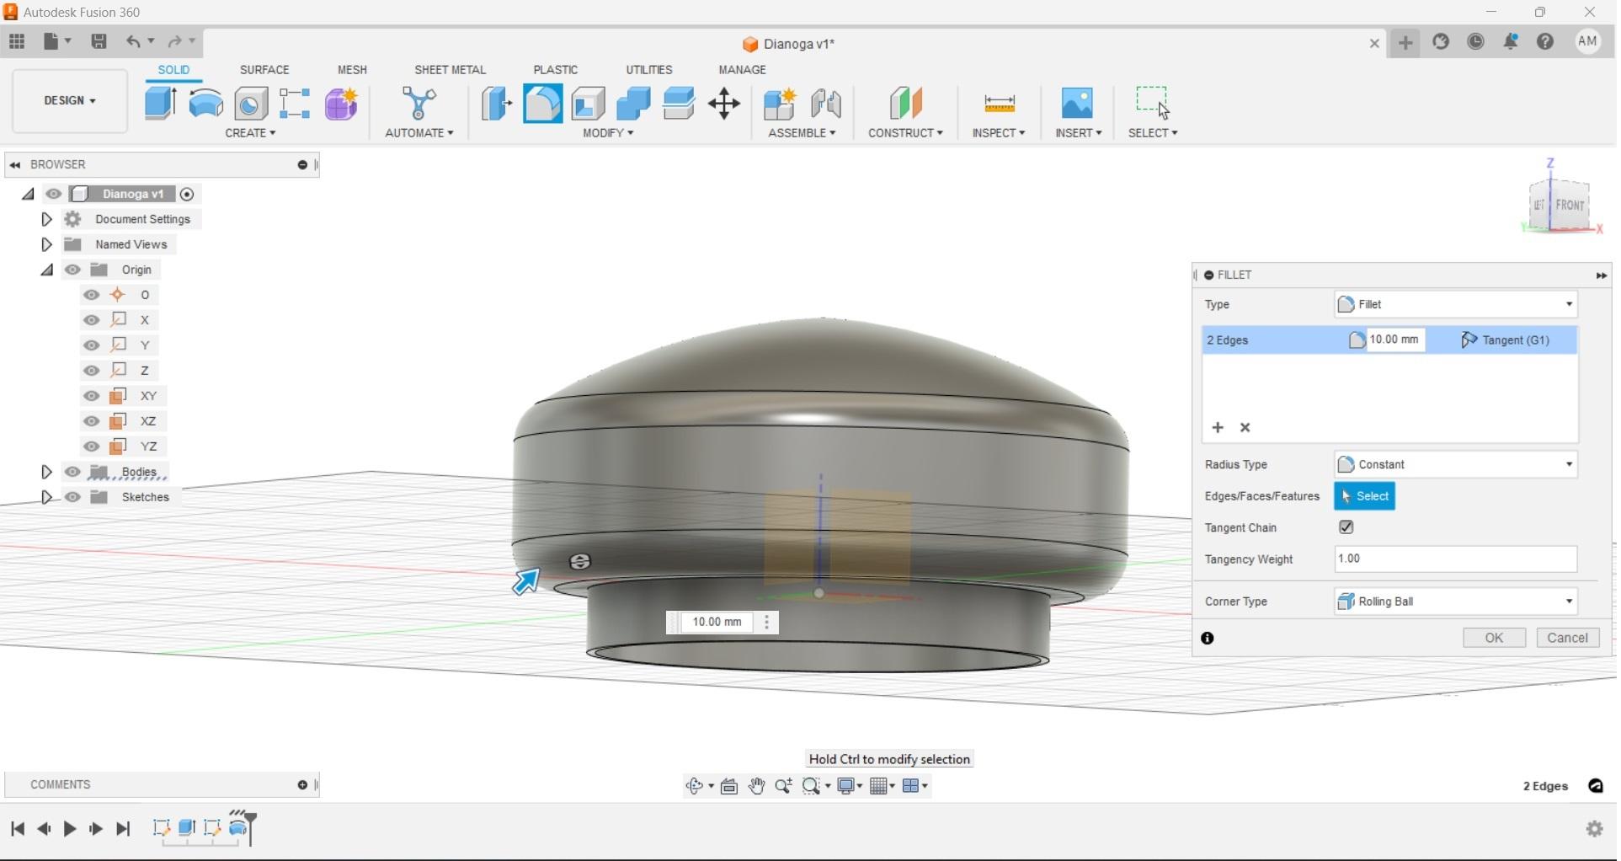Click OK in Fillet dialog
This screenshot has height=861, width=1621.
pos(1493,638)
